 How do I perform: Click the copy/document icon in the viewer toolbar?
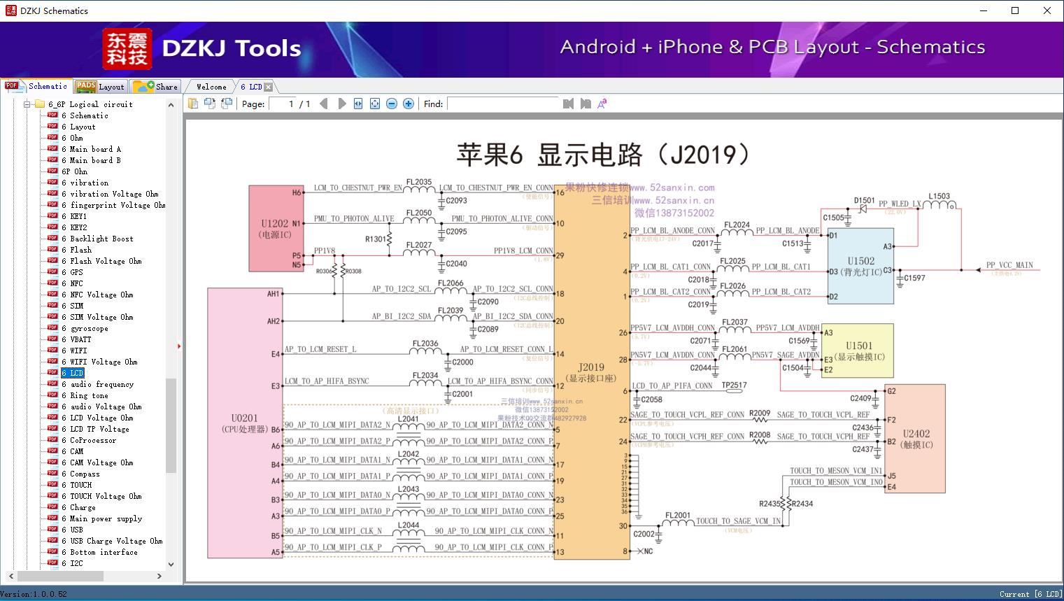point(193,104)
